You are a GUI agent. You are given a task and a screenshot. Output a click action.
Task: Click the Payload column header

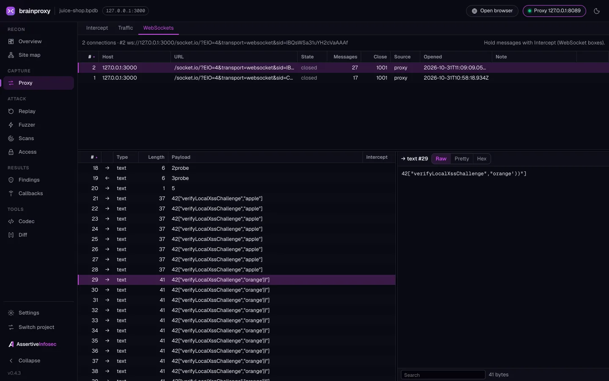pos(265,157)
